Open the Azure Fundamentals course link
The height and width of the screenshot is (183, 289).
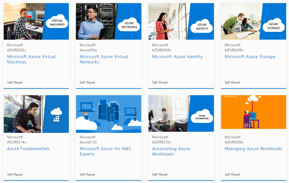[x=28, y=149]
